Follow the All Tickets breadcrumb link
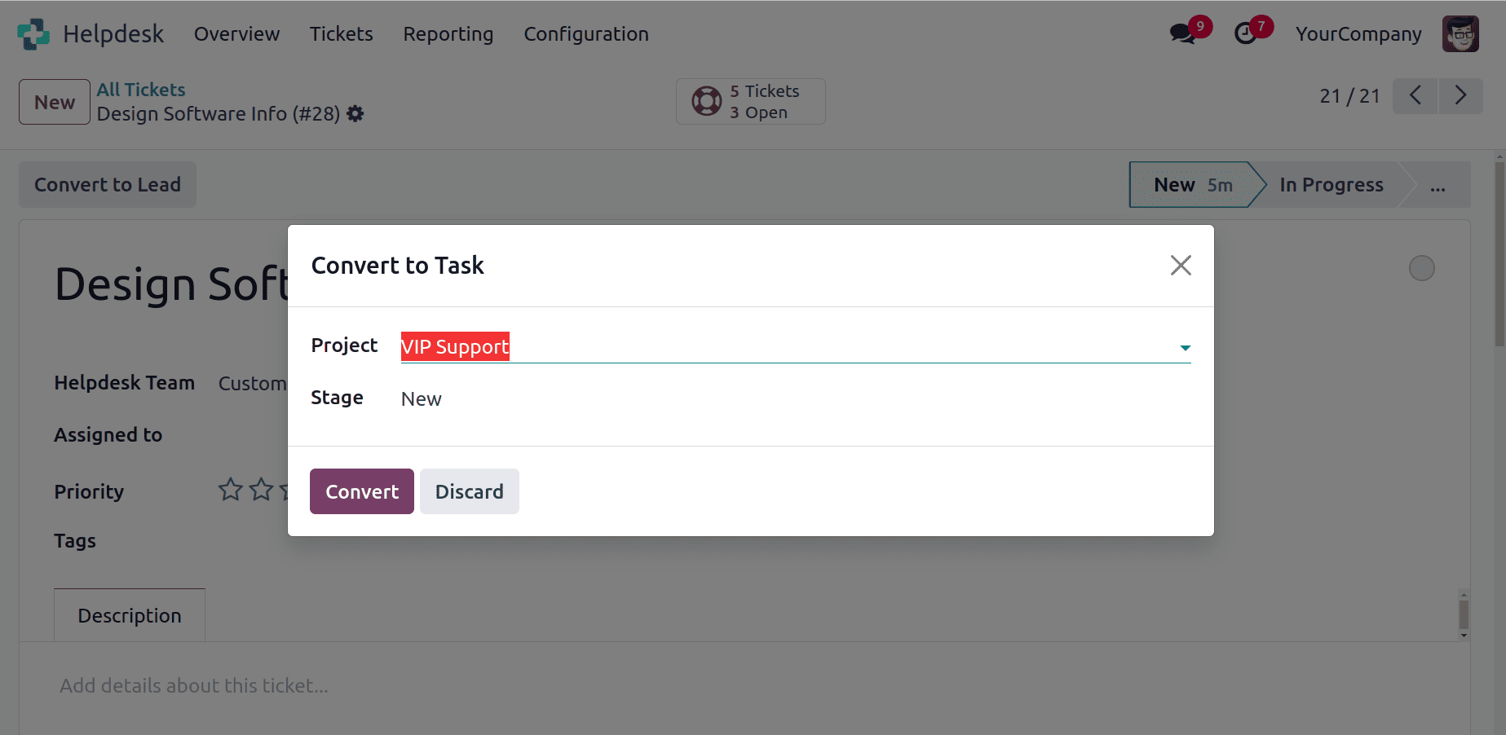The height and width of the screenshot is (735, 1506). pos(140,89)
